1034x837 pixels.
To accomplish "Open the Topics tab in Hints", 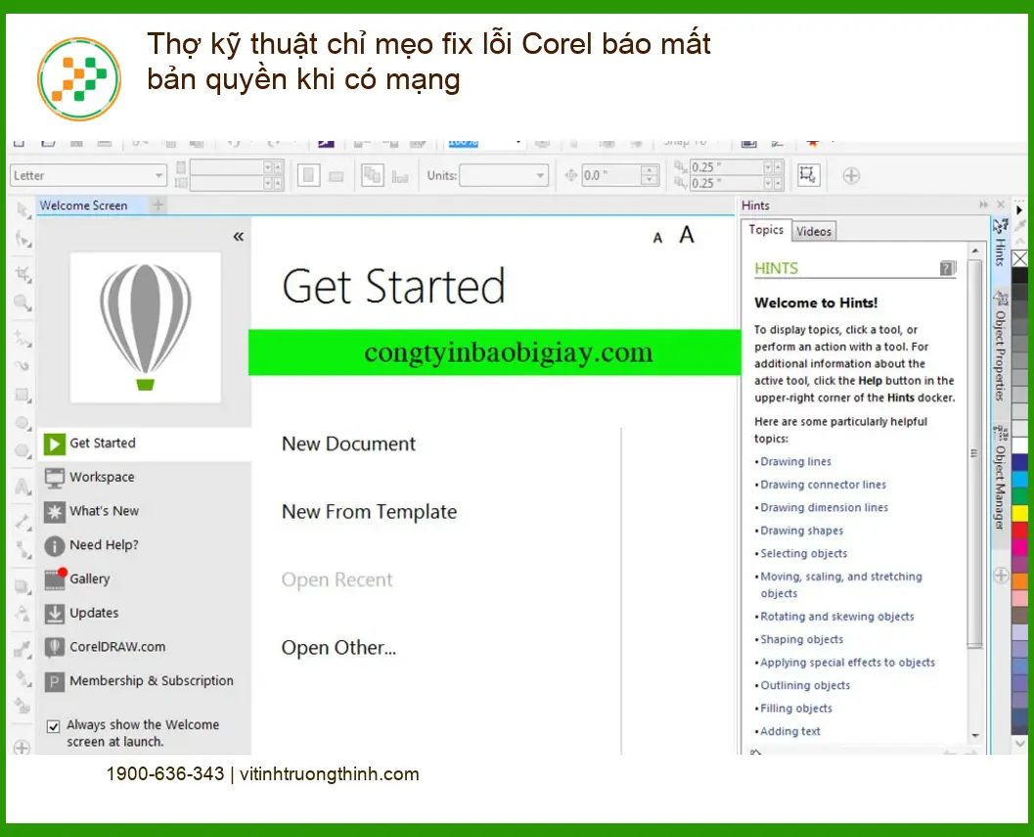I will [766, 230].
